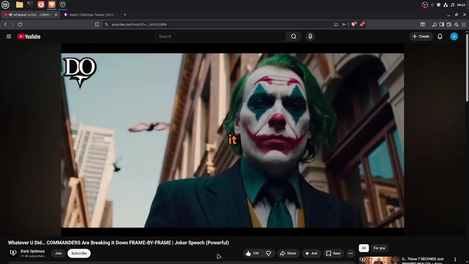Open the red Firefox-style panel launcher
Screen dimensions: 469x264
[41, 5]
